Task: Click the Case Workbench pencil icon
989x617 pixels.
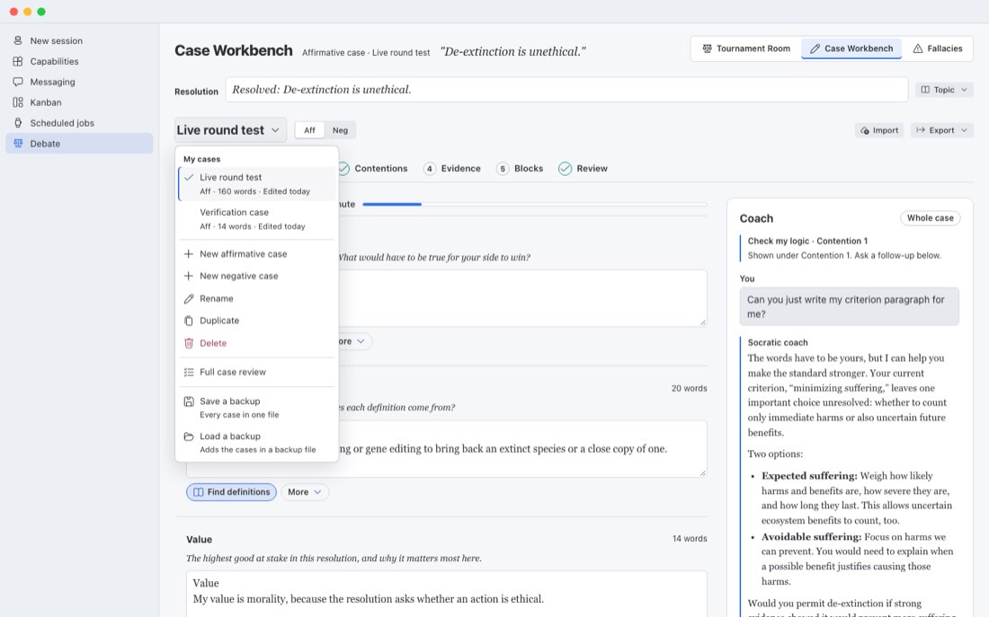Action: (815, 48)
